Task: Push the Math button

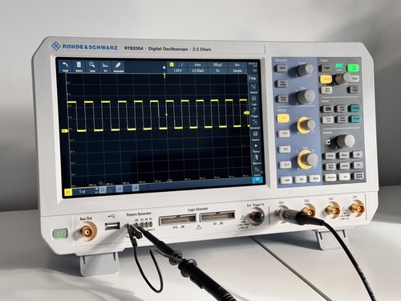Action: pyautogui.click(x=314, y=178)
